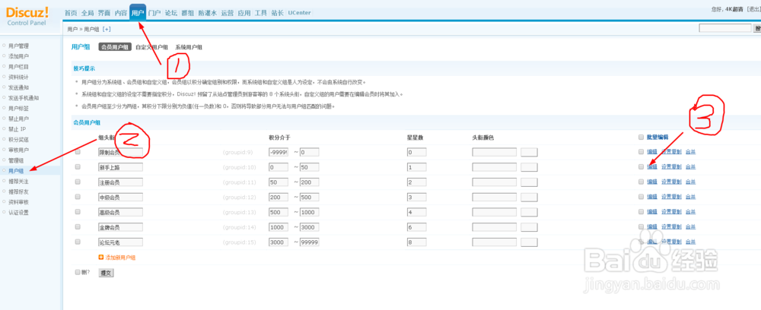Open the 门户 navigation tab
The image size is (761, 310).
tap(154, 13)
